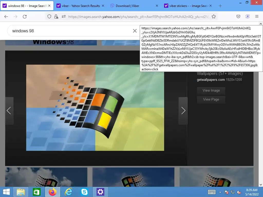263x197 pixels.
Task: Click the scrollbar down arrow
Action: [261, 185]
